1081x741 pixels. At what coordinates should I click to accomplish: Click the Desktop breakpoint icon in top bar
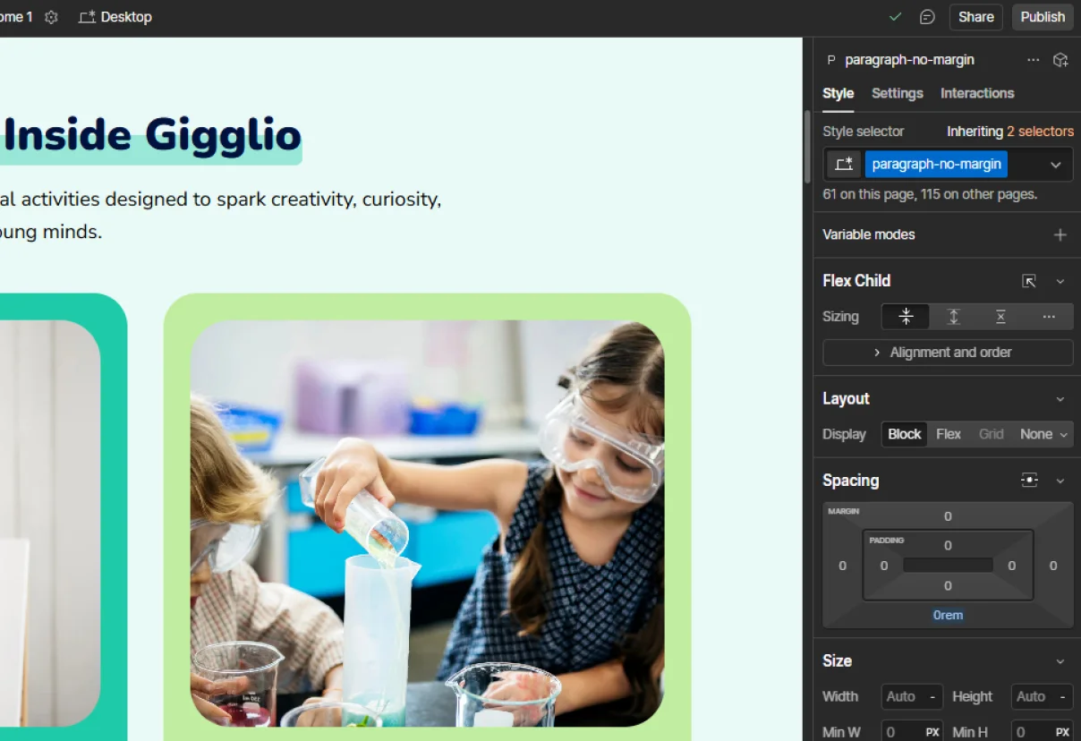87,17
